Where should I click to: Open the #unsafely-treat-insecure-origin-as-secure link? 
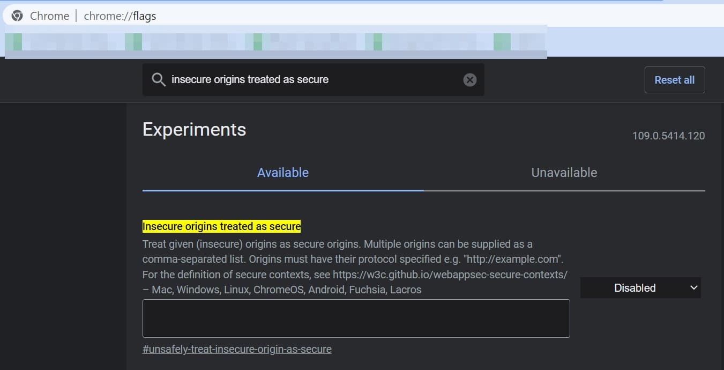(237, 349)
